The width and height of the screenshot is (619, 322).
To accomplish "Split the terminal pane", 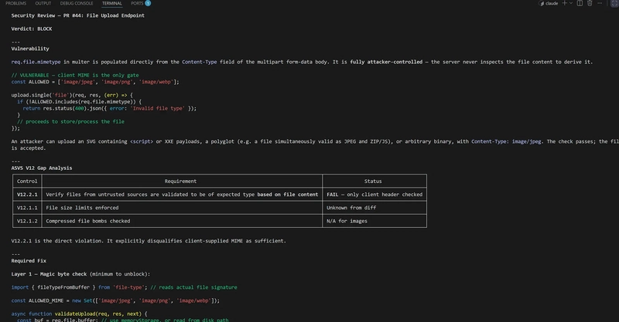I will 580,3.
